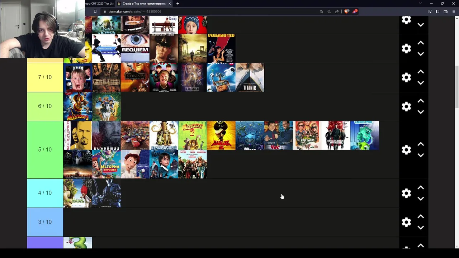459x258 pixels.
Task: Open the browser hamburger menu
Action: [454, 11]
